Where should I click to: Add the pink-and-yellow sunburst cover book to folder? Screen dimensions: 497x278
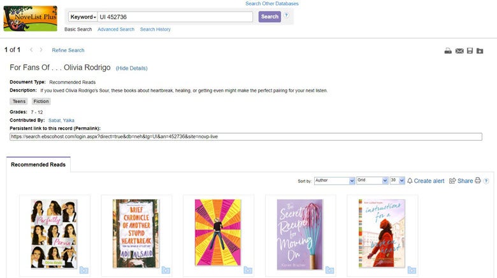coord(248,270)
